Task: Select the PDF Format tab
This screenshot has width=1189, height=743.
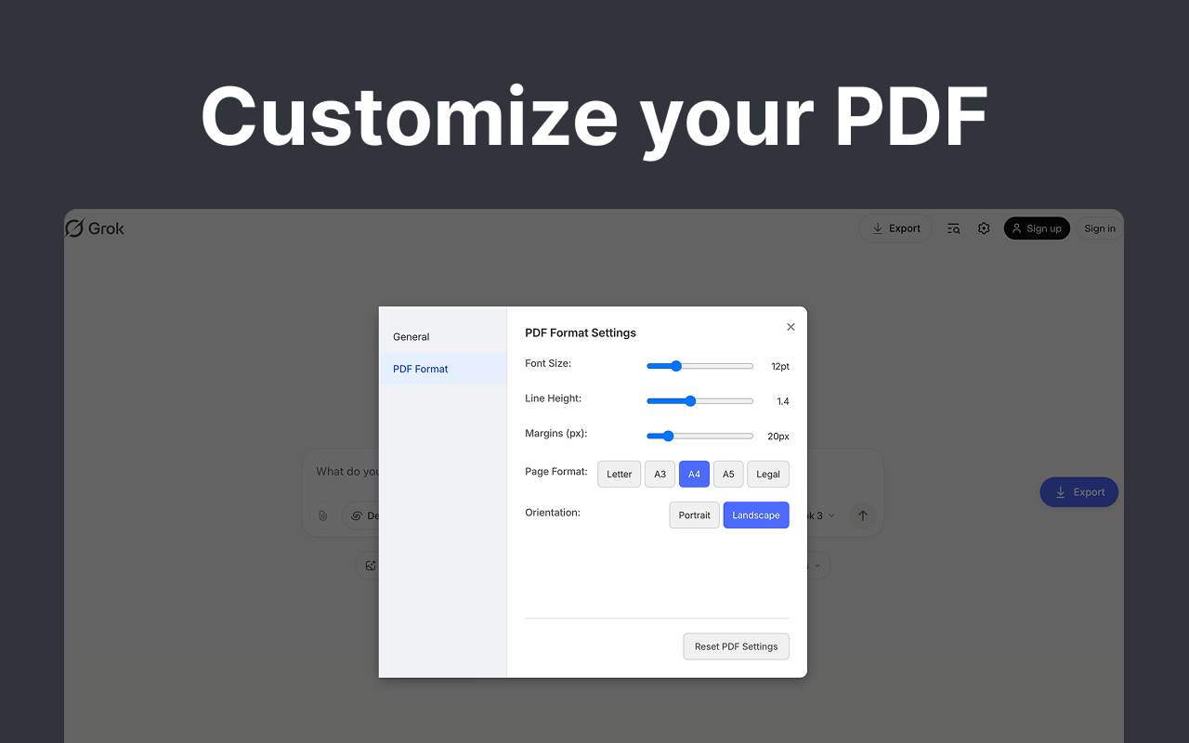Action: tap(443, 369)
